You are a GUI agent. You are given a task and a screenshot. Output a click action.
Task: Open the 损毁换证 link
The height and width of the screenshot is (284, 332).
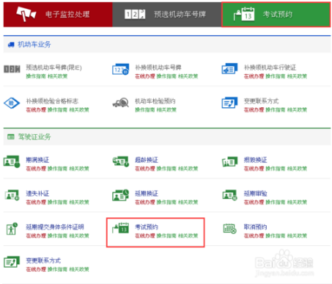pyautogui.click(x=255, y=160)
